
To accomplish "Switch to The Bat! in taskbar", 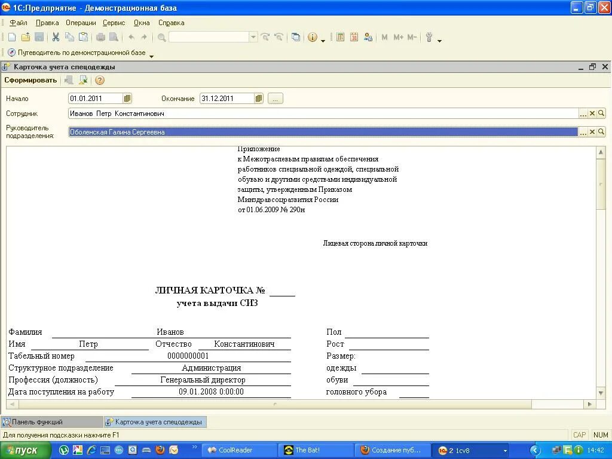I will click(316, 450).
